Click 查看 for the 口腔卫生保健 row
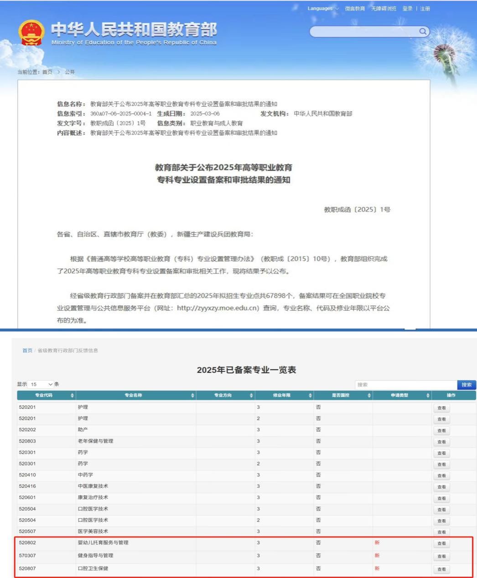The width and height of the screenshot is (477, 578). (x=441, y=569)
